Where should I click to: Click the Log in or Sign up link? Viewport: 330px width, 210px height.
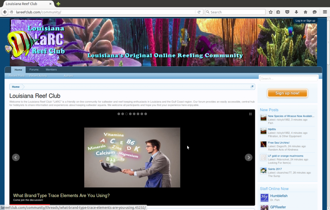(x=305, y=21)
